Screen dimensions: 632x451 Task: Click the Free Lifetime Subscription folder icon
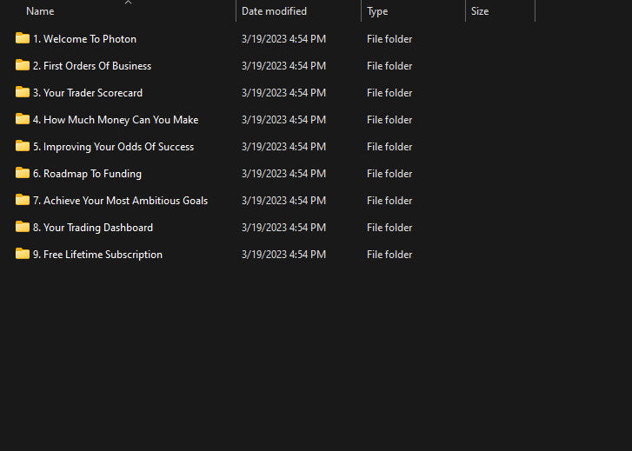(23, 254)
